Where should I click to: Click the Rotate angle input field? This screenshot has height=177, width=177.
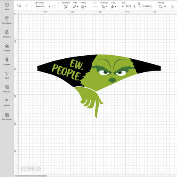pyautogui.click(x=168, y=6)
